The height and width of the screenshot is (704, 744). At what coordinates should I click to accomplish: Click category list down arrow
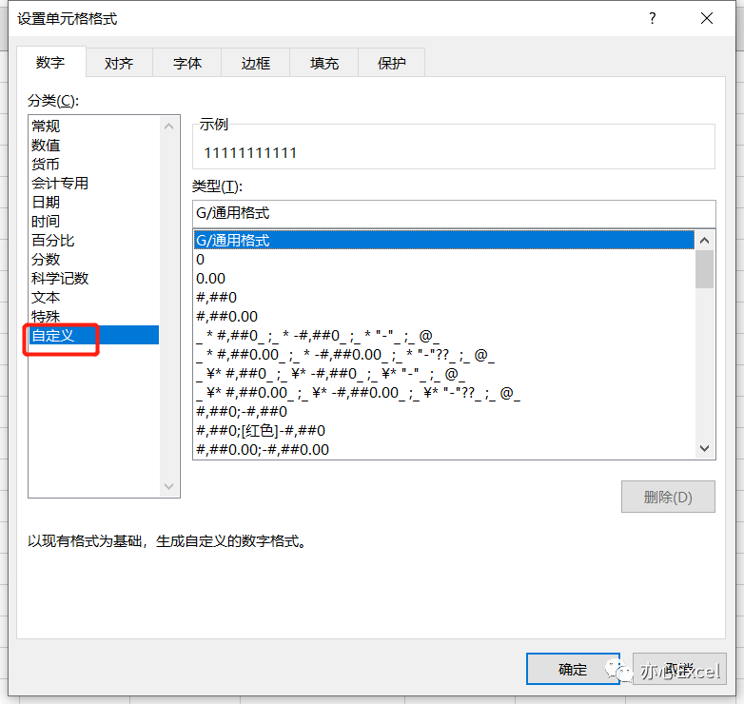pyautogui.click(x=169, y=486)
